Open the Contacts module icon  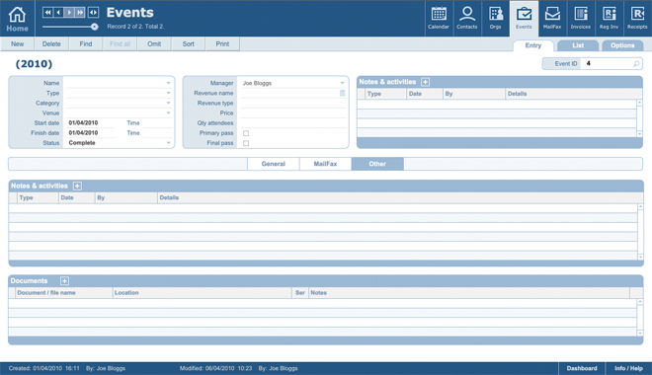point(467,19)
